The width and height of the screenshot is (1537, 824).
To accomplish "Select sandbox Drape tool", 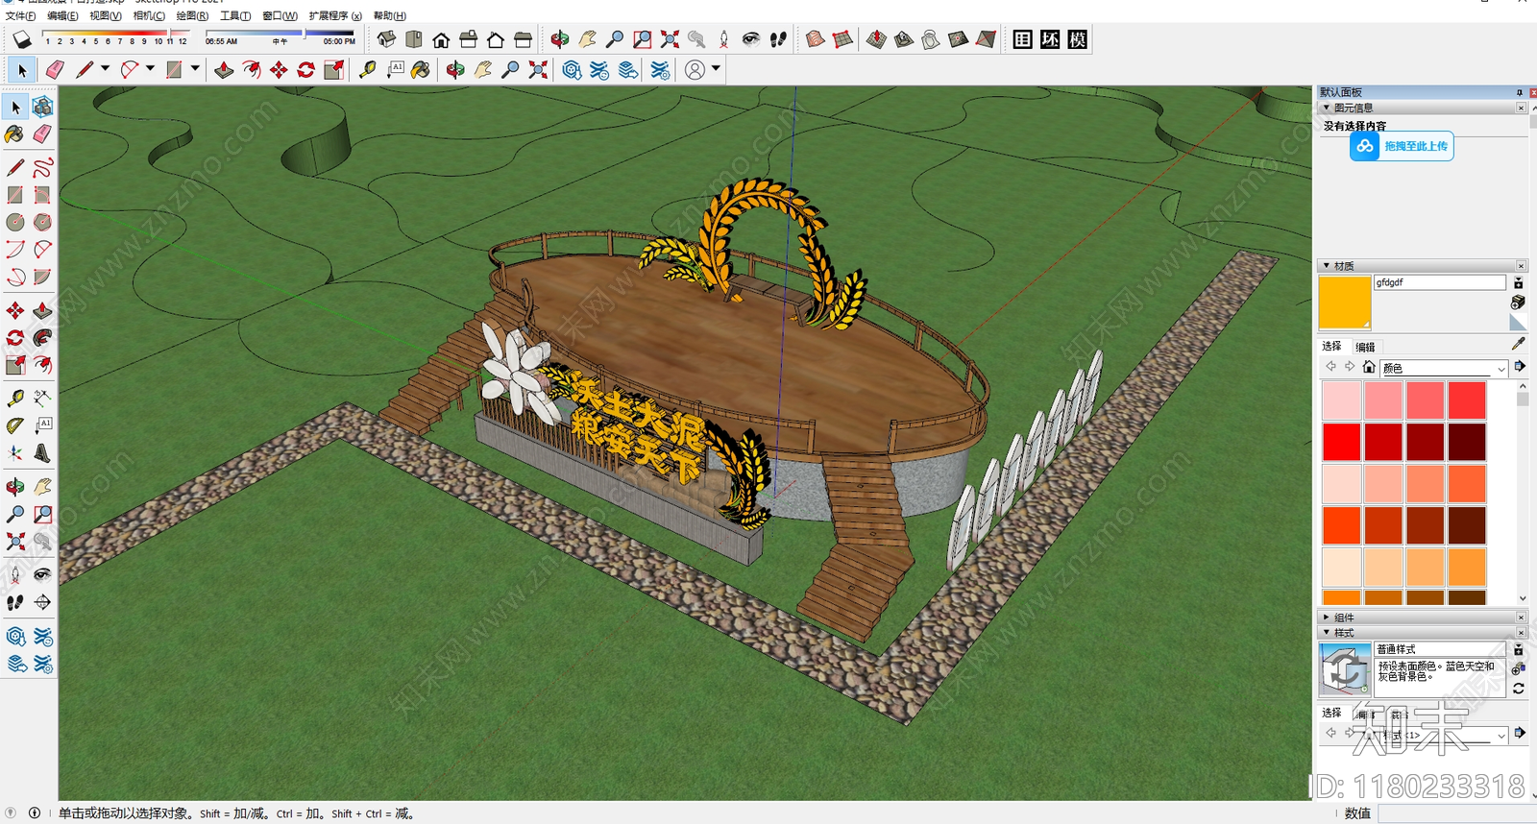I will pos(931,39).
